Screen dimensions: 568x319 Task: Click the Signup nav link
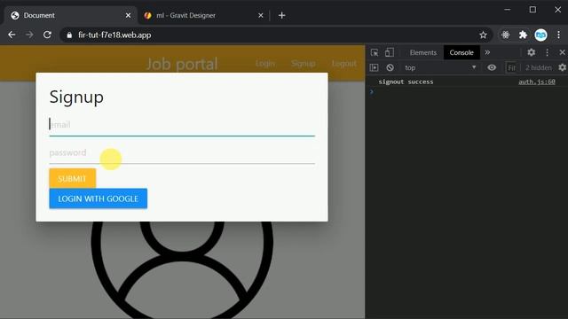point(304,64)
